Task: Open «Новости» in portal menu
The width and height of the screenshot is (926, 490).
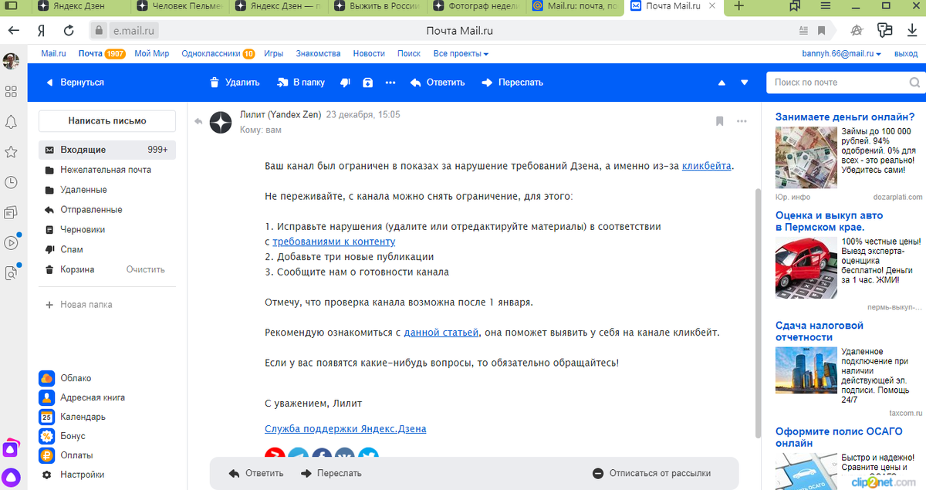Action: pos(369,54)
